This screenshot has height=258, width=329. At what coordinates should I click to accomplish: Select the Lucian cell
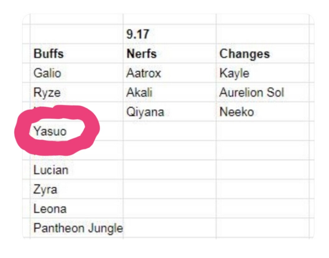(x=76, y=170)
